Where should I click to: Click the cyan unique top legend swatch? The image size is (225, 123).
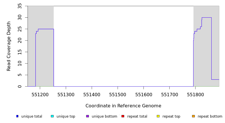[x=52, y=116]
